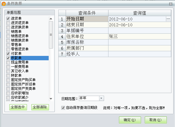Select the 付款单 list label
The width and height of the screenshot is (175, 127).
point(16,54)
